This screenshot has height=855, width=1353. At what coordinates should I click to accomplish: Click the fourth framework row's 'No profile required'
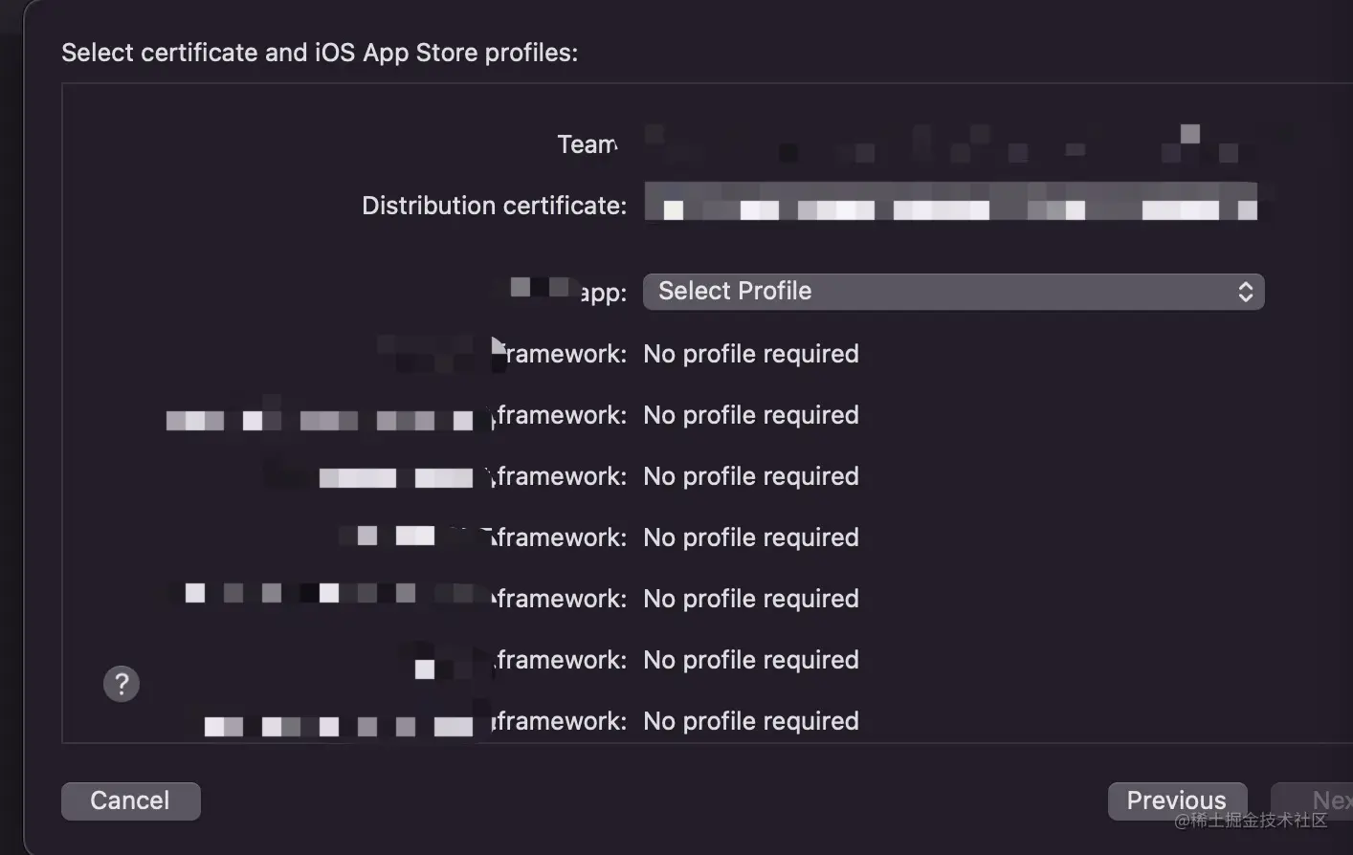pos(751,537)
